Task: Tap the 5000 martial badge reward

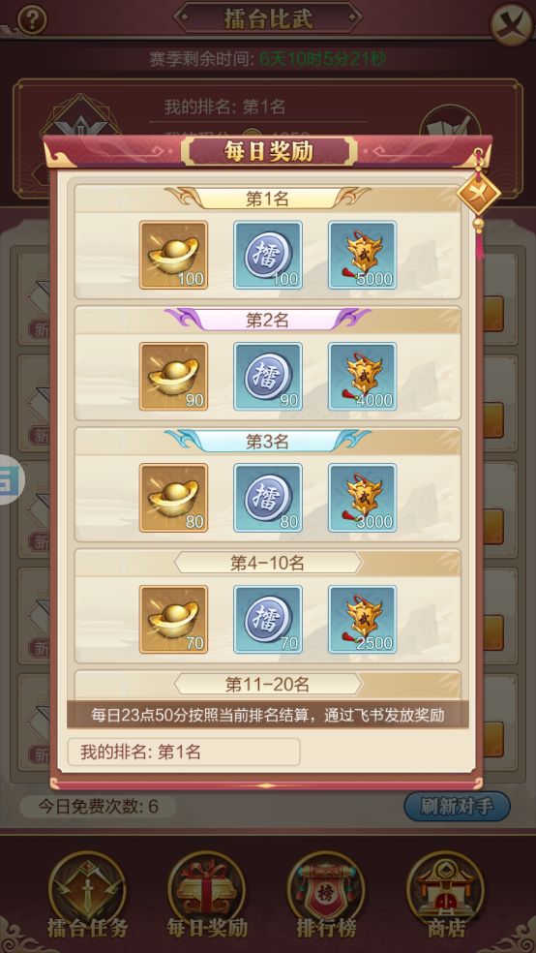Action: 363,255
